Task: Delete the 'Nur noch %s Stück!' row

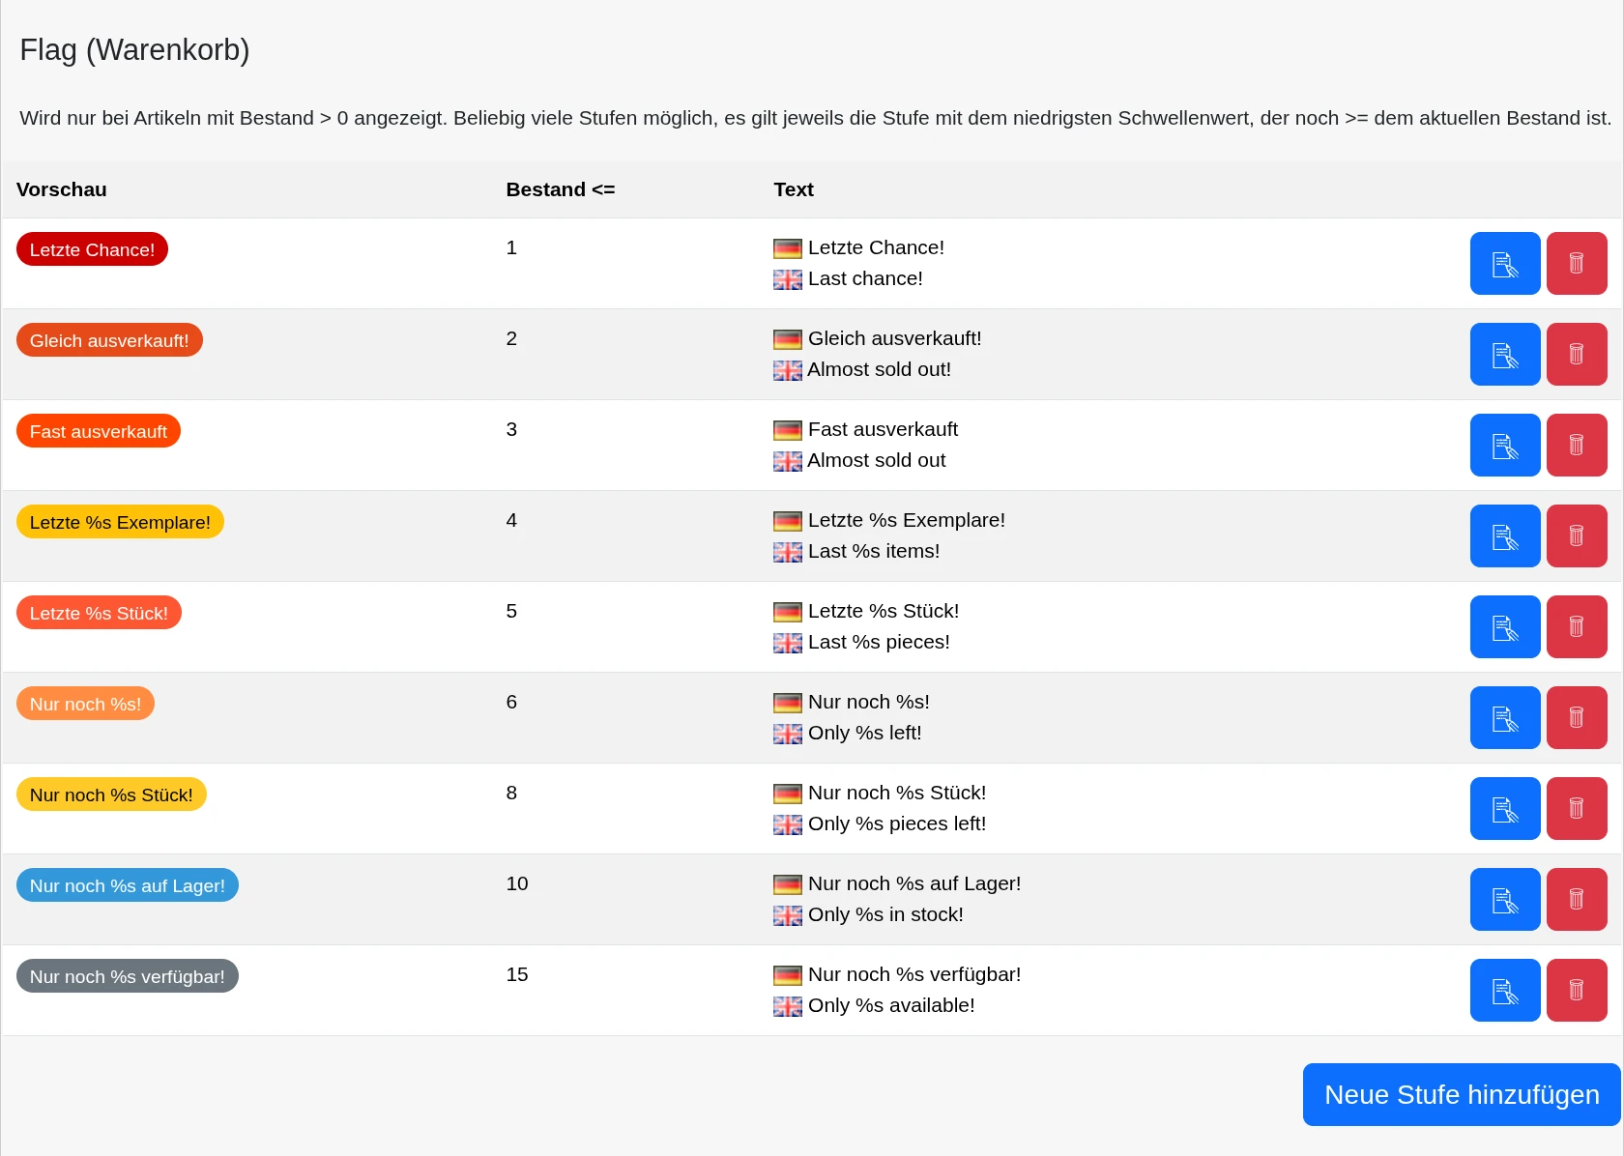Action: click(x=1577, y=809)
